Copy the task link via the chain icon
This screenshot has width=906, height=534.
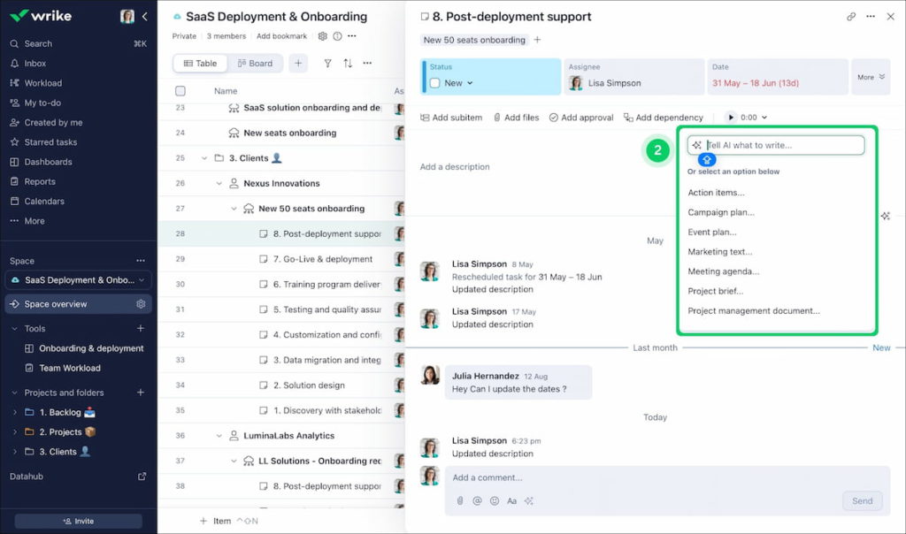point(851,17)
